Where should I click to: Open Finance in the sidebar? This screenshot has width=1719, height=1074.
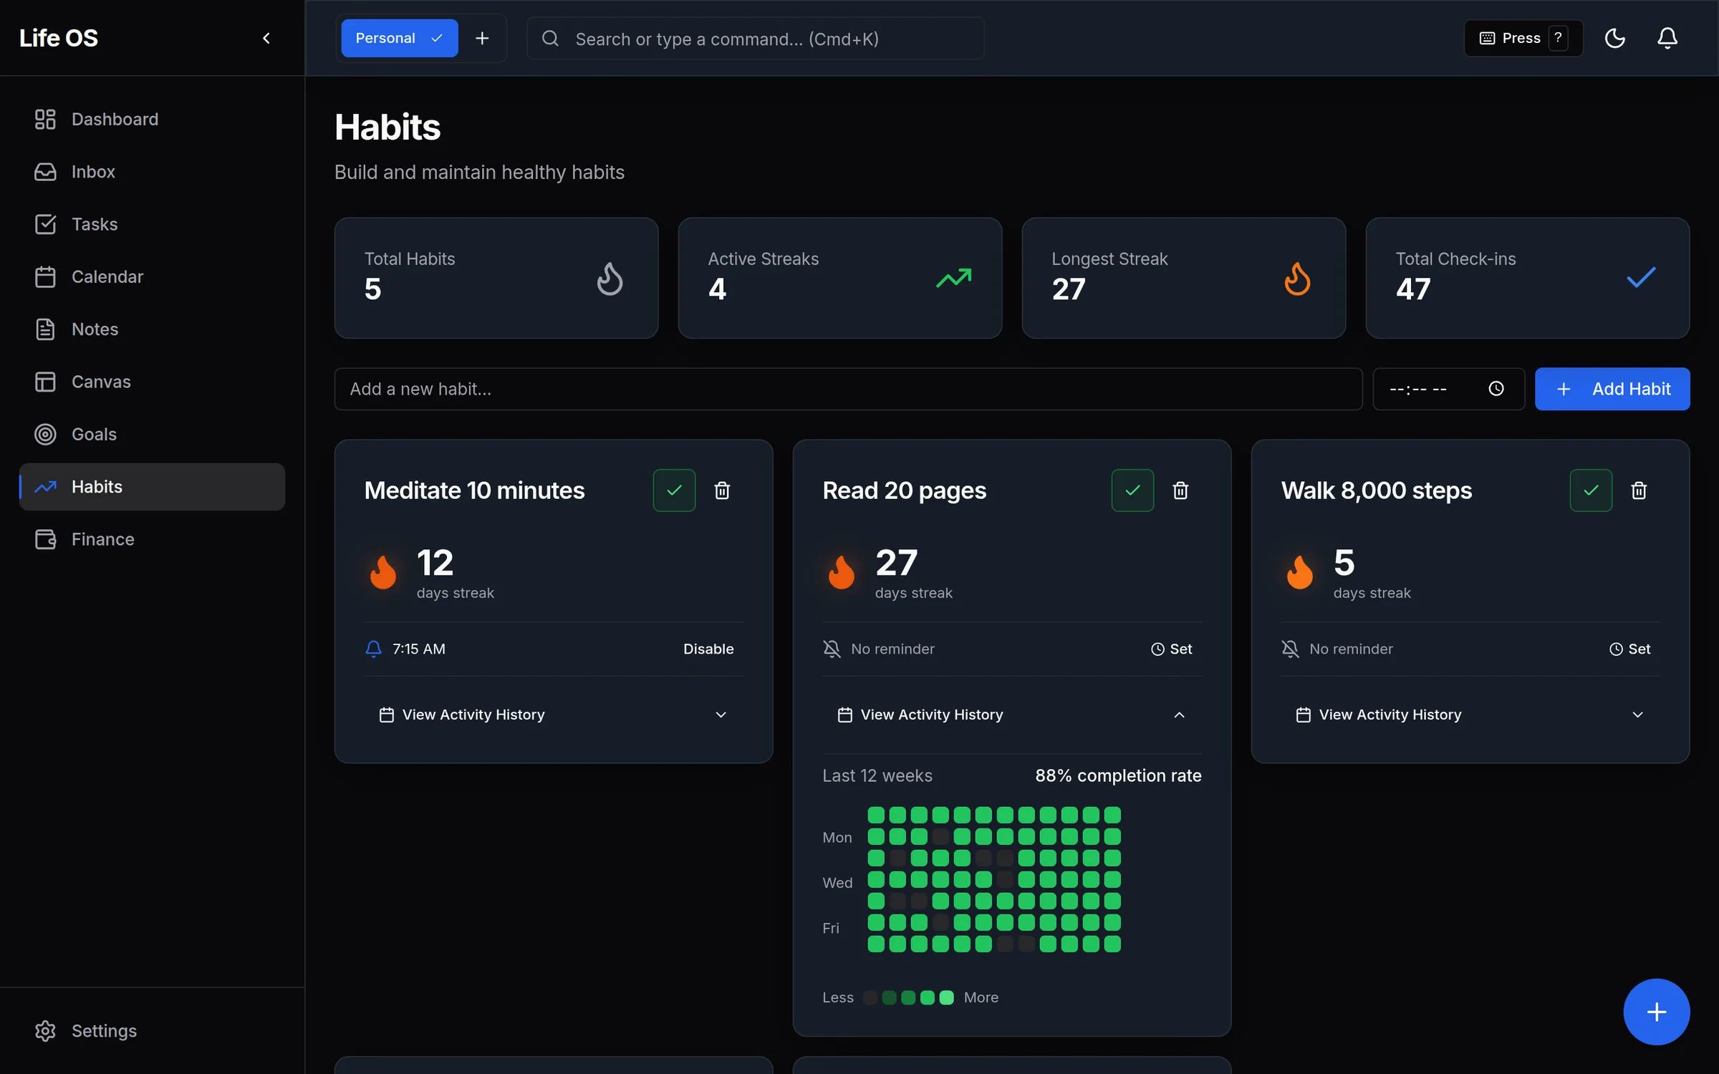click(152, 539)
